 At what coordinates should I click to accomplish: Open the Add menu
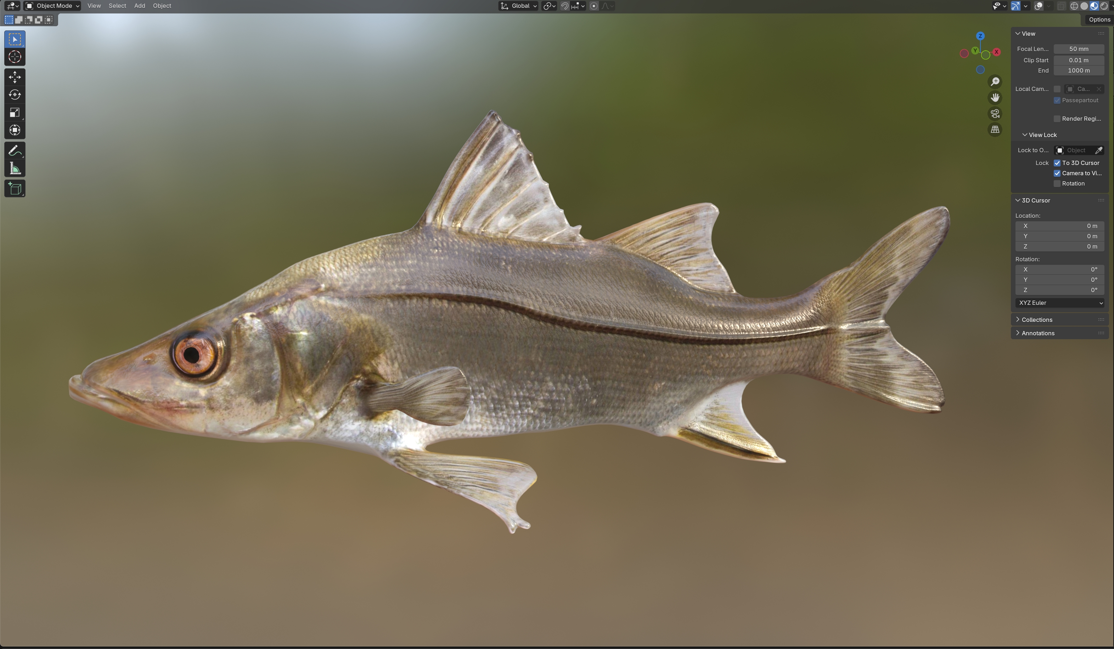pyautogui.click(x=140, y=6)
